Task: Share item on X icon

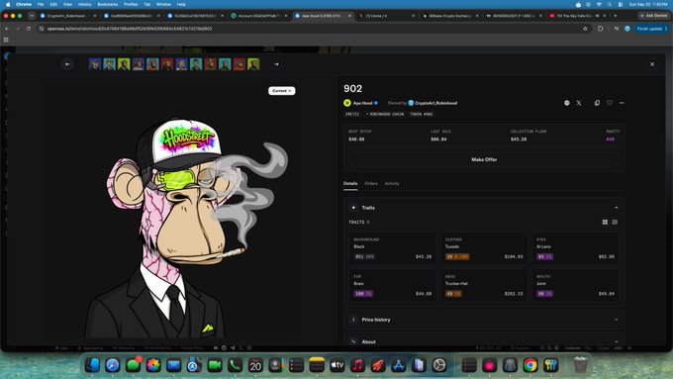Action: point(579,103)
